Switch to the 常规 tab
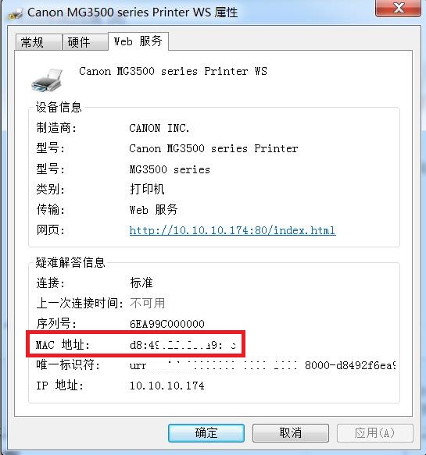The image size is (426, 455). pyautogui.click(x=38, y=42)
